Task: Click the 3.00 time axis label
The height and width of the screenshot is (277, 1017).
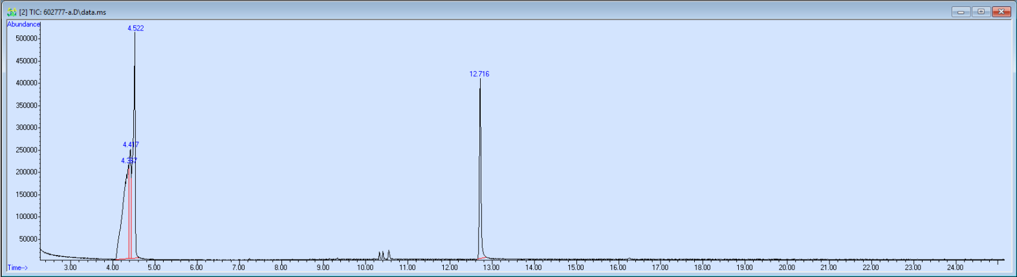Action: (x=70, y=267)
